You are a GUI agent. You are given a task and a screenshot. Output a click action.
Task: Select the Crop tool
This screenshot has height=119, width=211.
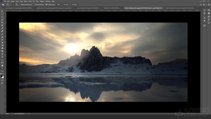(2, 23)
